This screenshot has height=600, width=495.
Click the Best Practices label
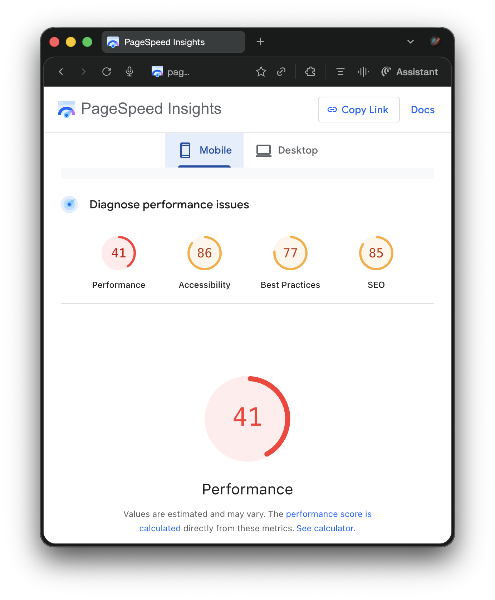click(x=290, y=285)
